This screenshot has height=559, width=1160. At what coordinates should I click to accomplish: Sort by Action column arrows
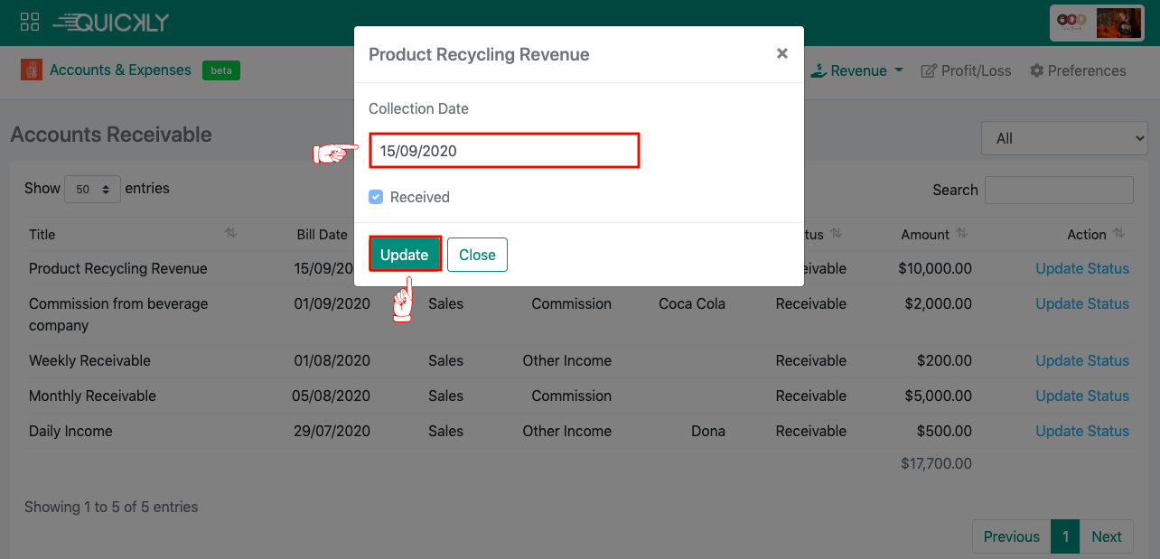[x=1119, y=233]
